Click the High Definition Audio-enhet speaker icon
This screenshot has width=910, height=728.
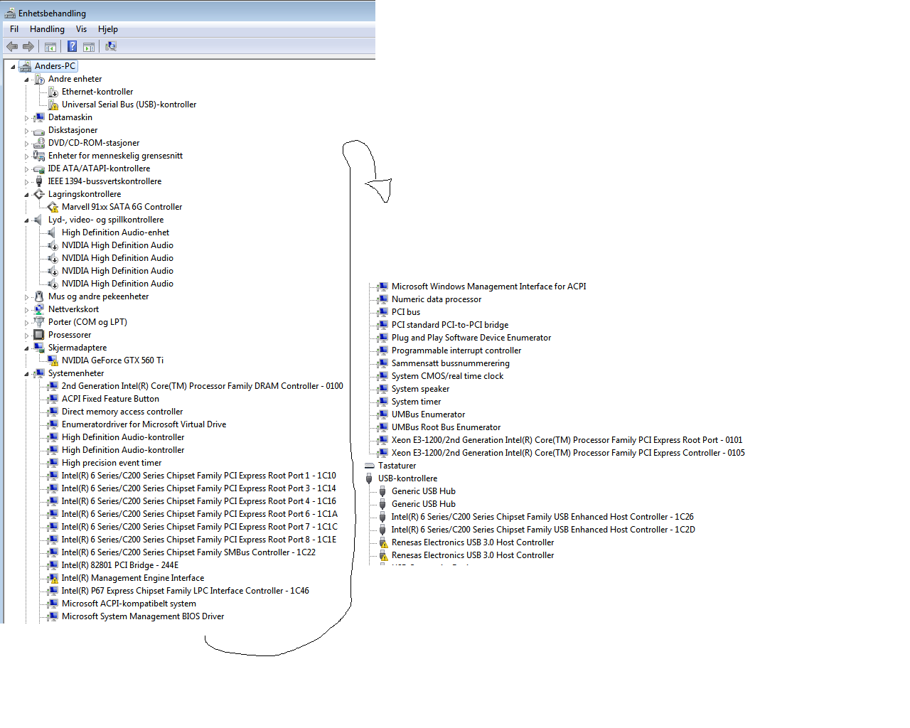click(x=53, y=232)
